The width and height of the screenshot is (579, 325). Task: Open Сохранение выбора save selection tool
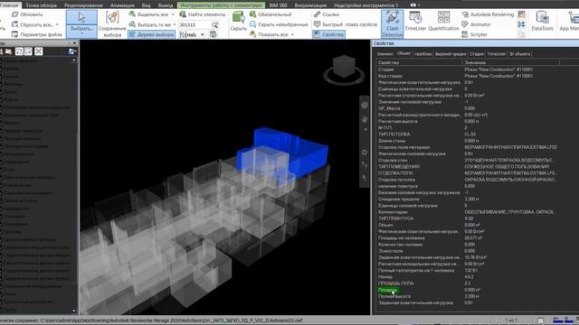[112, 23]
